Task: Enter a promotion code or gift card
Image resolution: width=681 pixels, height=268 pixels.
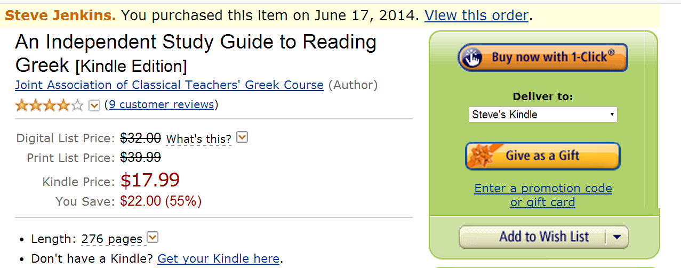Action: tap(543, 195)
